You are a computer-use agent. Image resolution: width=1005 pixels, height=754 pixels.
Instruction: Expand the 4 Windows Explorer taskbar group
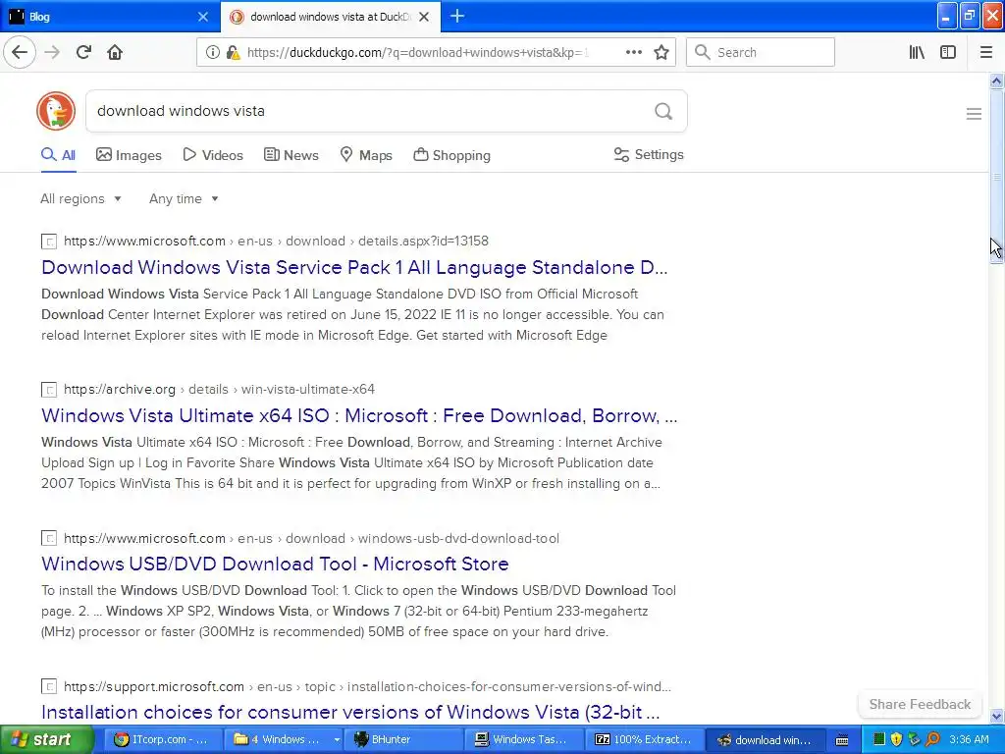pyautogui.click(x=285, y=740)
